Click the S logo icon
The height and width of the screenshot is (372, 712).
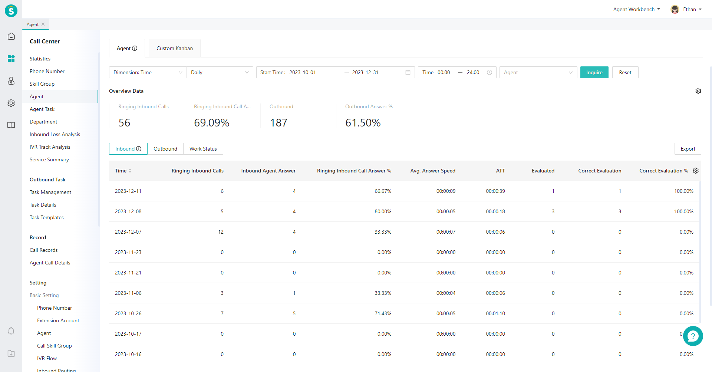(11, 11)
